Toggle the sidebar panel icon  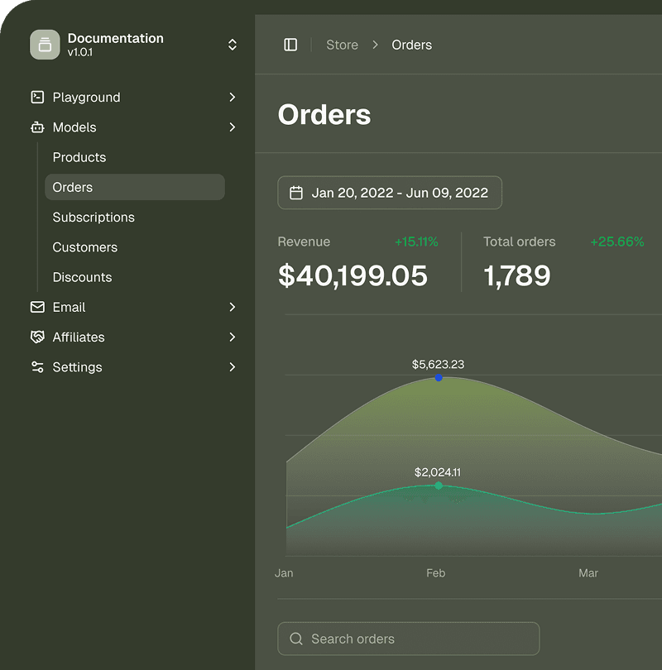290,45
